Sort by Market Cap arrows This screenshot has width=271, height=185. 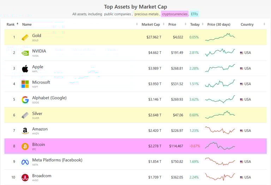click(x=163, y=24)
